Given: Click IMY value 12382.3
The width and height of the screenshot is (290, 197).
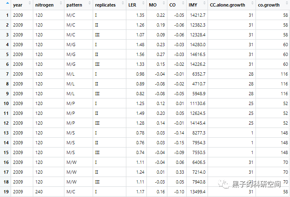Looking at the screenshot, I should click(198, 25).
